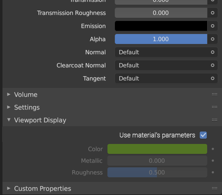Grab the Viewport Display panel drag handle
Viewport: 222px width, 195px height.
point(215,120)
